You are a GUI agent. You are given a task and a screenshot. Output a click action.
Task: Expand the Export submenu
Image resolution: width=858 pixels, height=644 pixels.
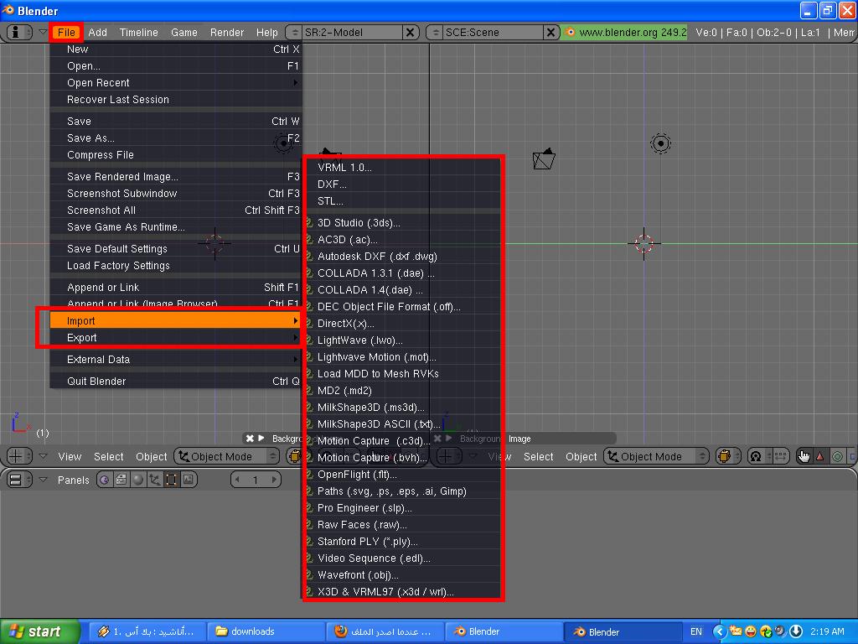coord(176,338)
